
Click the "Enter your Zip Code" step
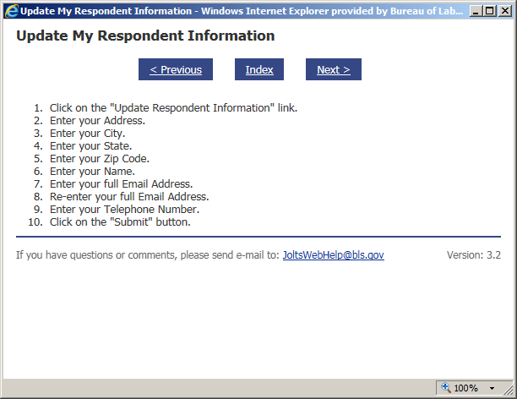point(100,159)
